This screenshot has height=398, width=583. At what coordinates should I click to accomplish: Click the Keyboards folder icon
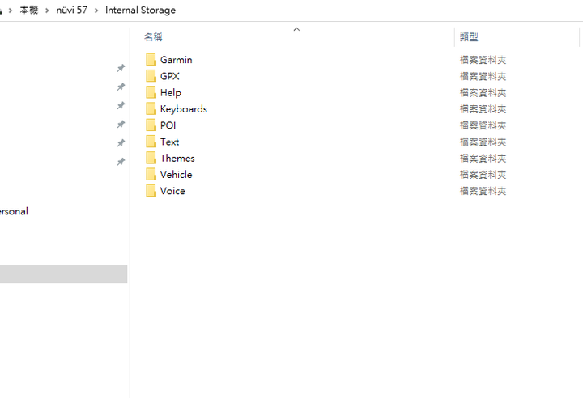click(151, 108)
